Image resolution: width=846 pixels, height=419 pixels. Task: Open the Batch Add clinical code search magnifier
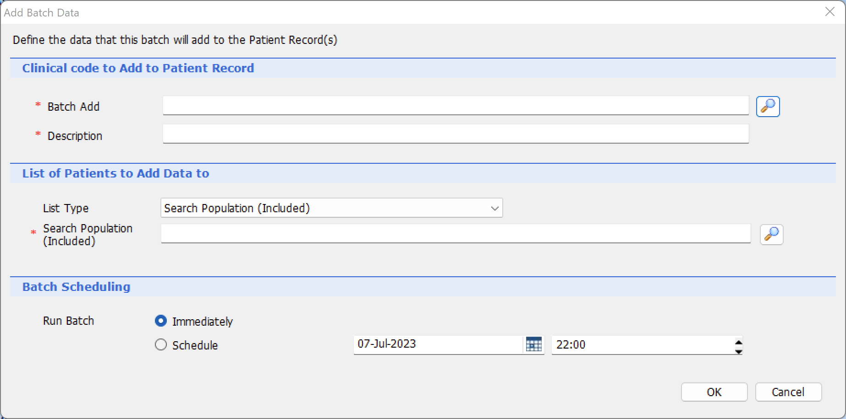coord(768,107)
